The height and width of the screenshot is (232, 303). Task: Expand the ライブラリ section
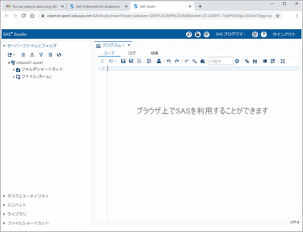click(4, 214)
